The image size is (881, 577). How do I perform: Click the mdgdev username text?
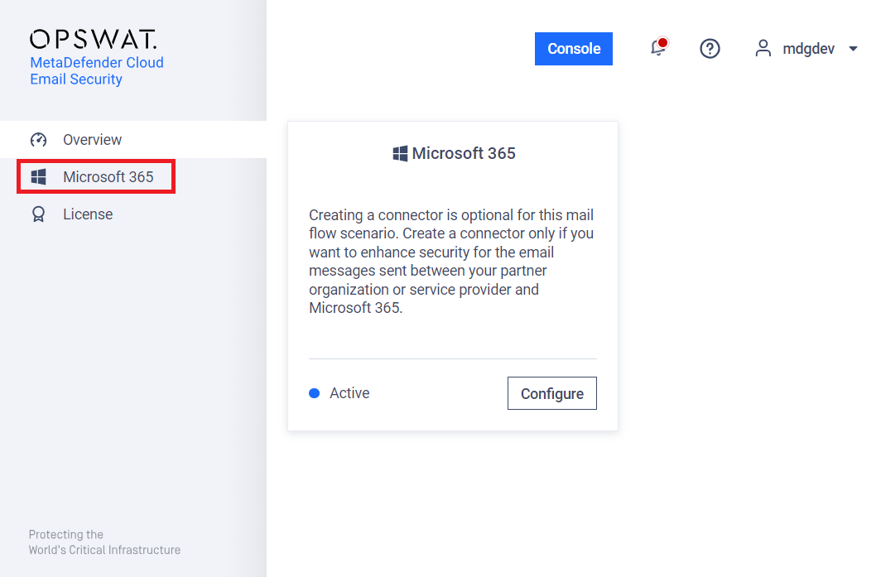point(808,49)
